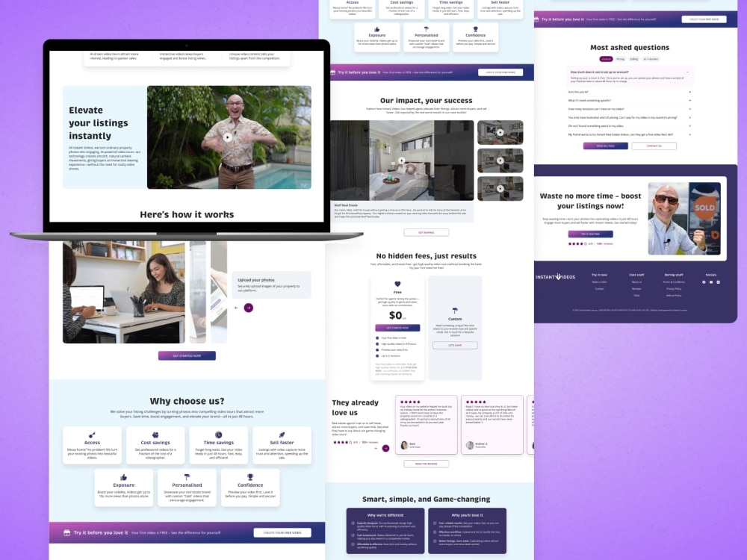Select the Pricing FAQ tab
This screenshot has width=747, height=560.
click(620, 59)
